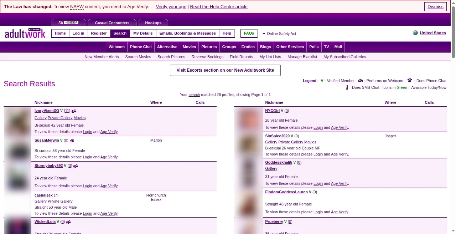Open IvoryVixenXO profile link
The height and width of the screenshot is (234, 456).
coord(47,111)
